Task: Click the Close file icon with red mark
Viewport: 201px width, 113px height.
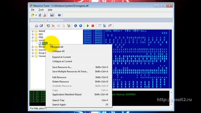Action: click(44, 15)
